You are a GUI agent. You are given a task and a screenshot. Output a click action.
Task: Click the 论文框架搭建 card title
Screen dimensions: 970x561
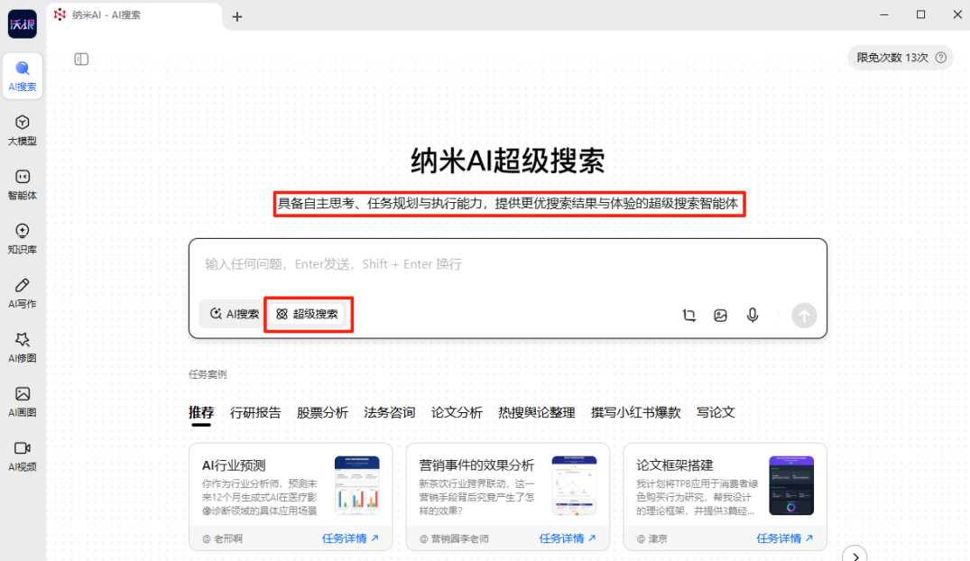(x=674, y=465)
